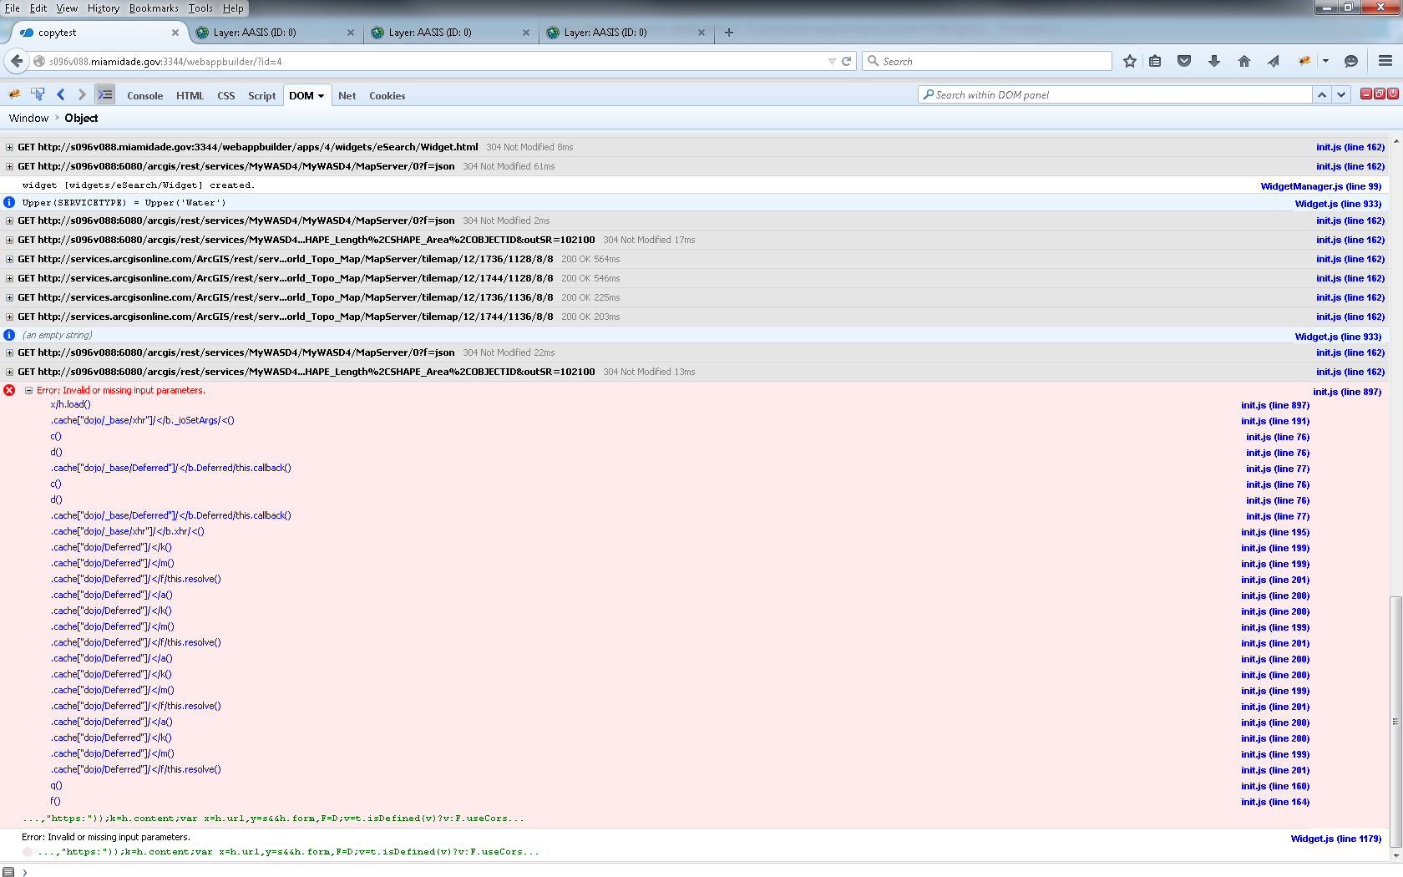The height and width of the screenshot is (877, 1403).
Task: Open the URL history dropdown arrow
Action: (x=832, y=61)
